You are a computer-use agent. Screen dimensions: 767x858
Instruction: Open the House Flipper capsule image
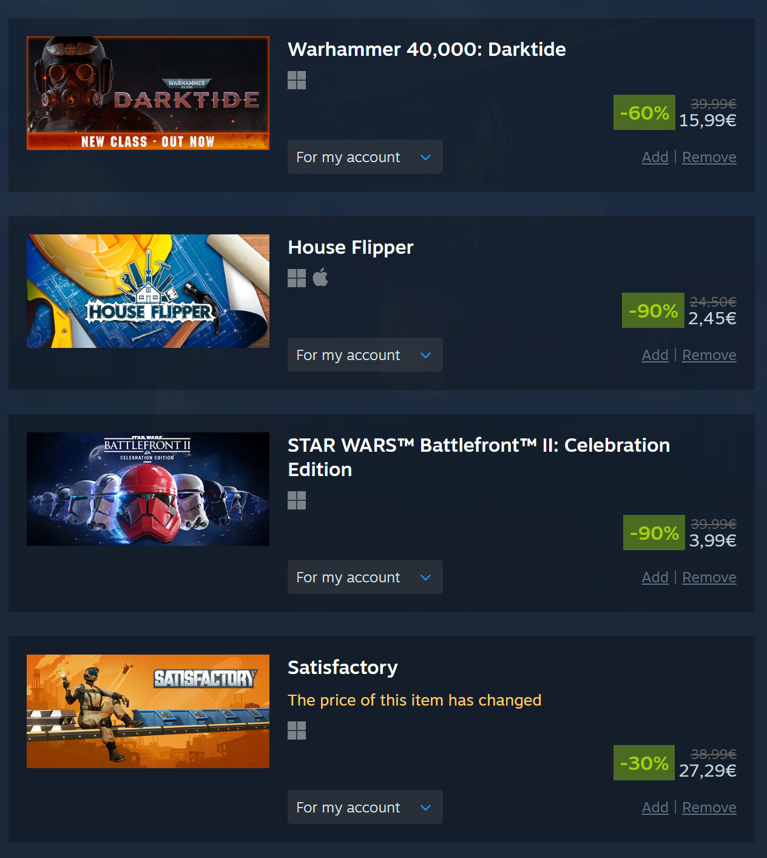click(x=148, y=291)
